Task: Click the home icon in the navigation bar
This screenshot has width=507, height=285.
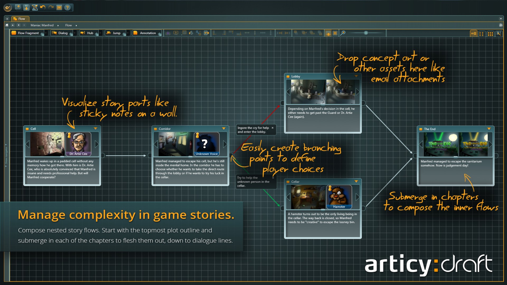Action: coord(7,25)
